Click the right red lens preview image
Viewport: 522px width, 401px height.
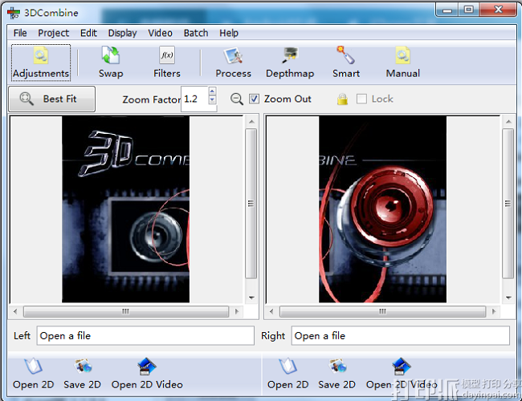click(382, 209)
